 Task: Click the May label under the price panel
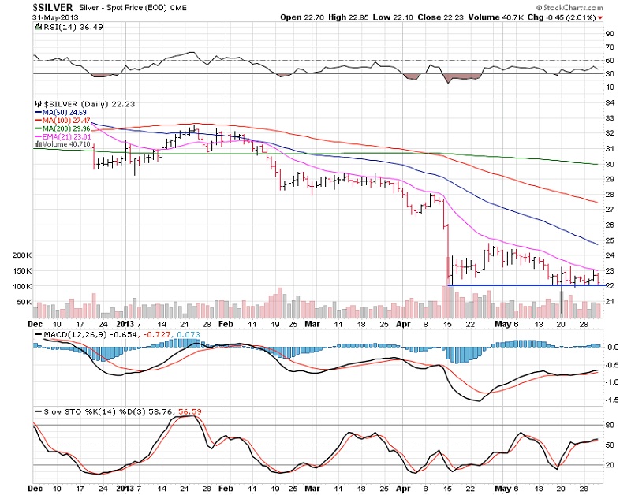pos(502,324)
